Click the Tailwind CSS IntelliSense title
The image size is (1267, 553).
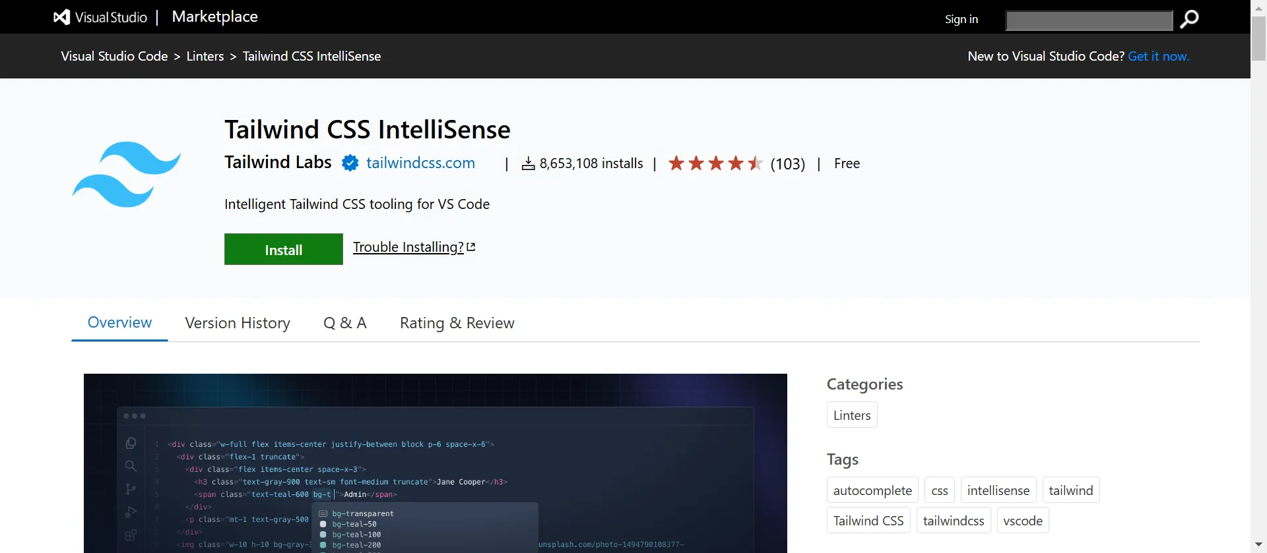(x=368, y=130)
